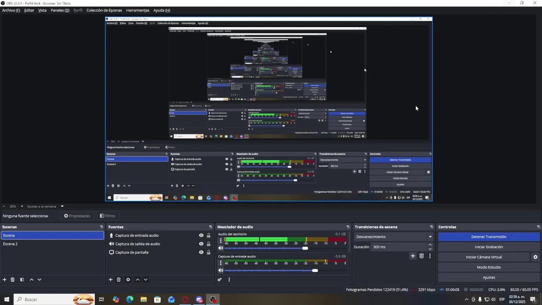Open Ajustes settings button
The height and width of the screenshot is (305, 542).
489,277
